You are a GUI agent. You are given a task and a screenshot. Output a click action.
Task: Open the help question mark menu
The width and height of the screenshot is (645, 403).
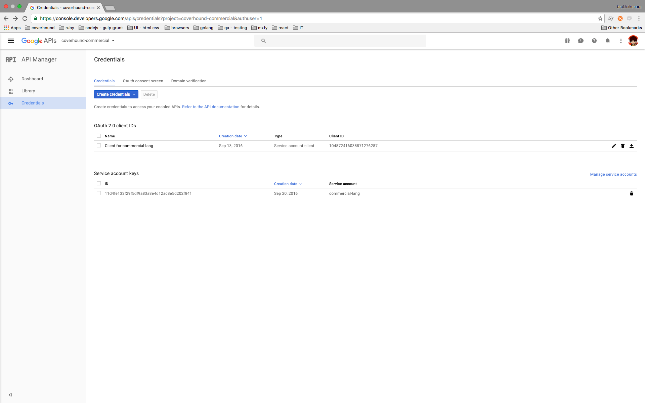594,41
